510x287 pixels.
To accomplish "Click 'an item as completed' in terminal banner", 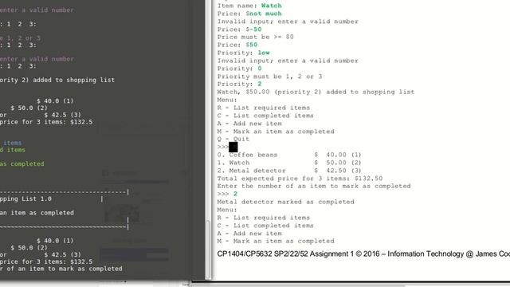I will click(37, 213).
